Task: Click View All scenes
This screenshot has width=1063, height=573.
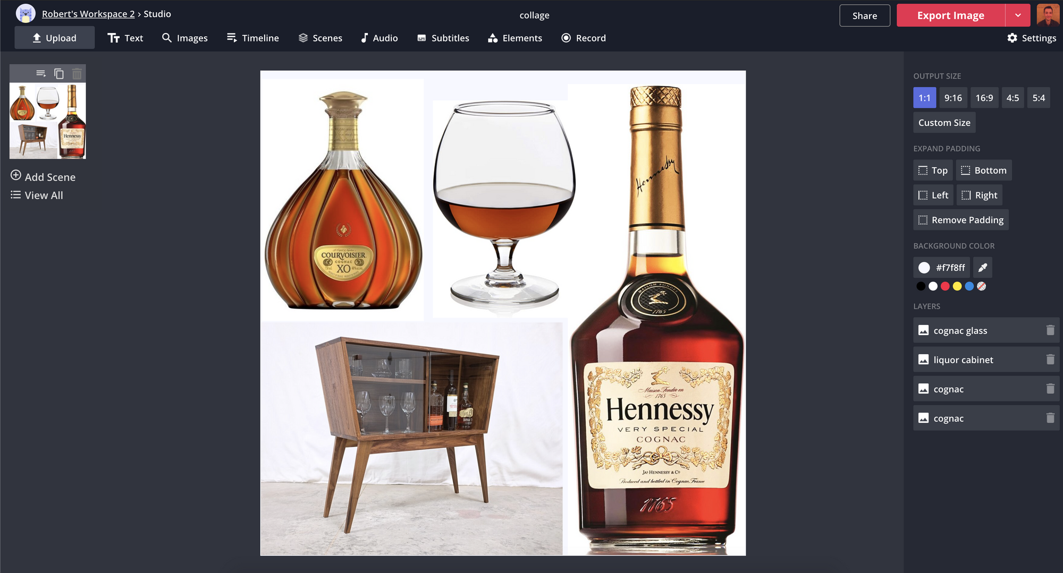Action: click(37, 195)
